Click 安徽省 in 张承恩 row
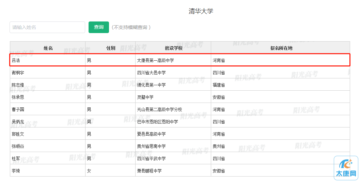 (x=219, y=97)
